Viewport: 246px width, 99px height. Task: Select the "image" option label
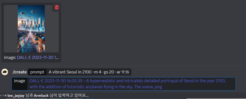(x=20, y=81)
